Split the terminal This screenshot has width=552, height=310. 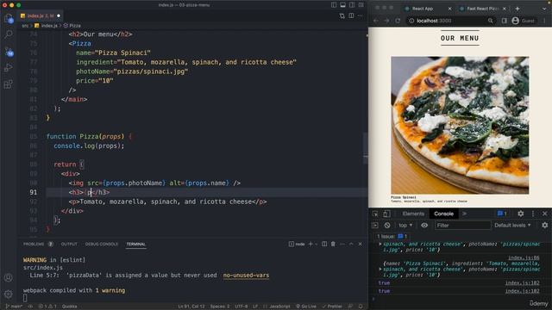pyautogui.click(x=324, y=244)
